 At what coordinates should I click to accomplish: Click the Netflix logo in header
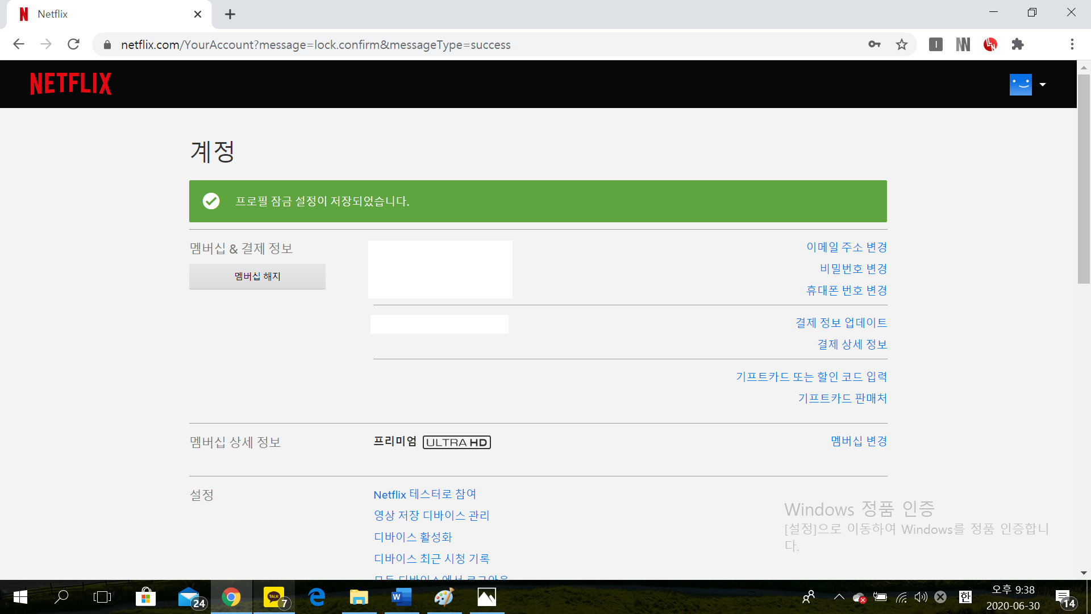coord(70,84)
